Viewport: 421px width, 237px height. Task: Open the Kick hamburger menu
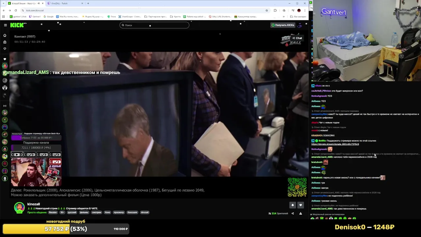5,25
